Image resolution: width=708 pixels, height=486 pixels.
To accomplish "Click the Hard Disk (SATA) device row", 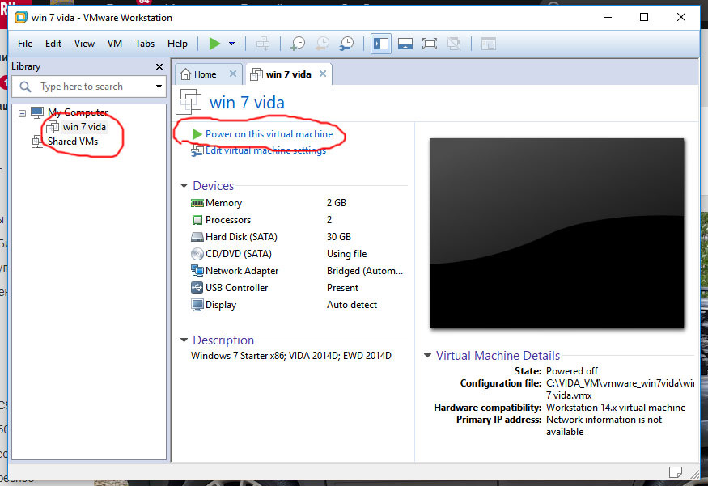I will point(297,237).
